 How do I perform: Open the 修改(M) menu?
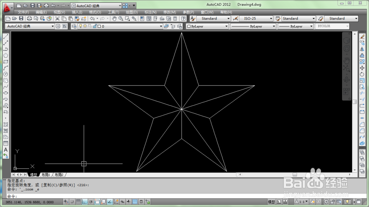pos(169,12)
